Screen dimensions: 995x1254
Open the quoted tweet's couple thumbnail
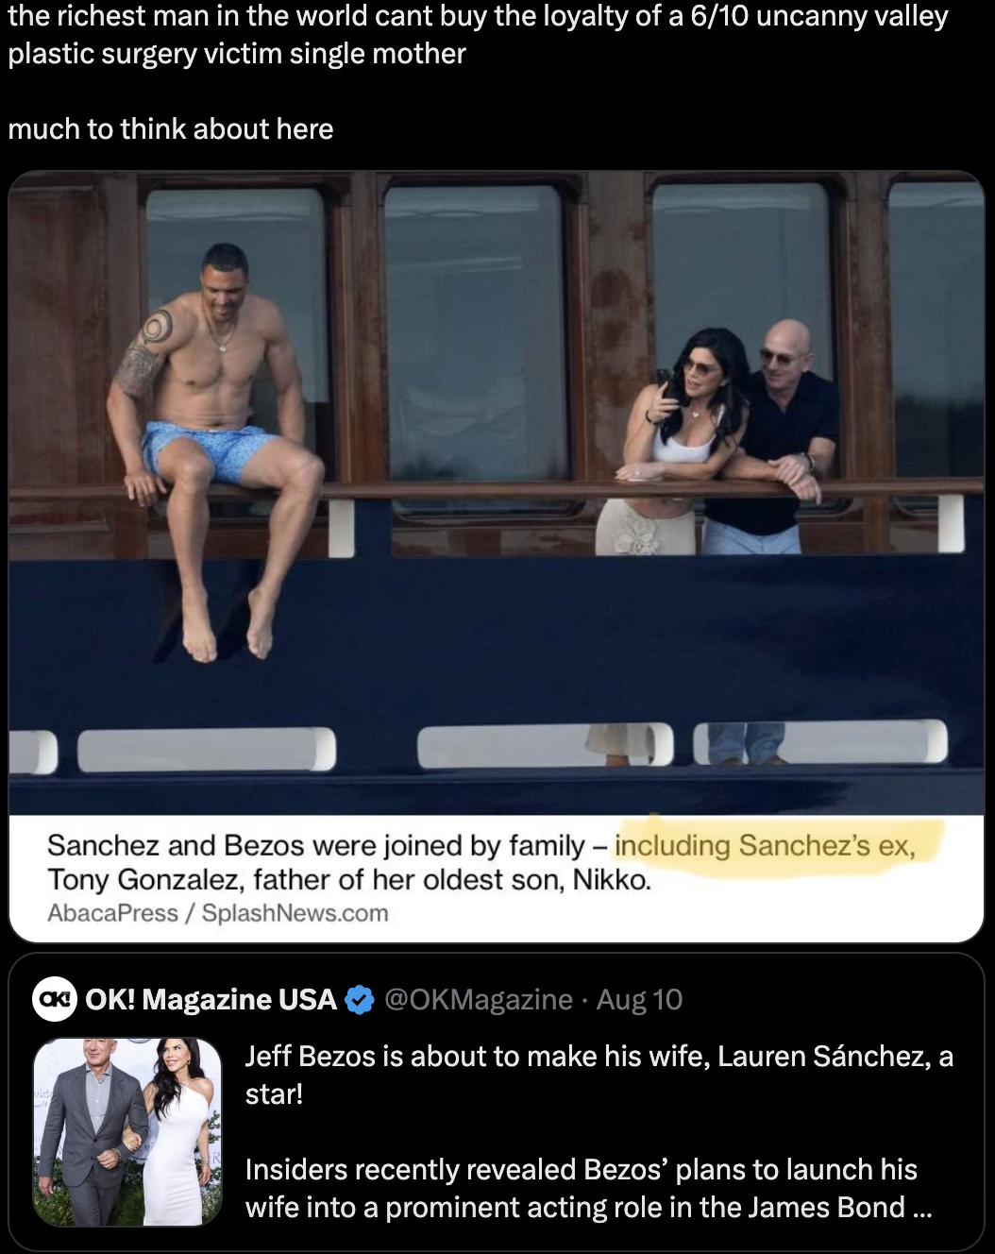pyautogui.click(x=127, y=1132)
